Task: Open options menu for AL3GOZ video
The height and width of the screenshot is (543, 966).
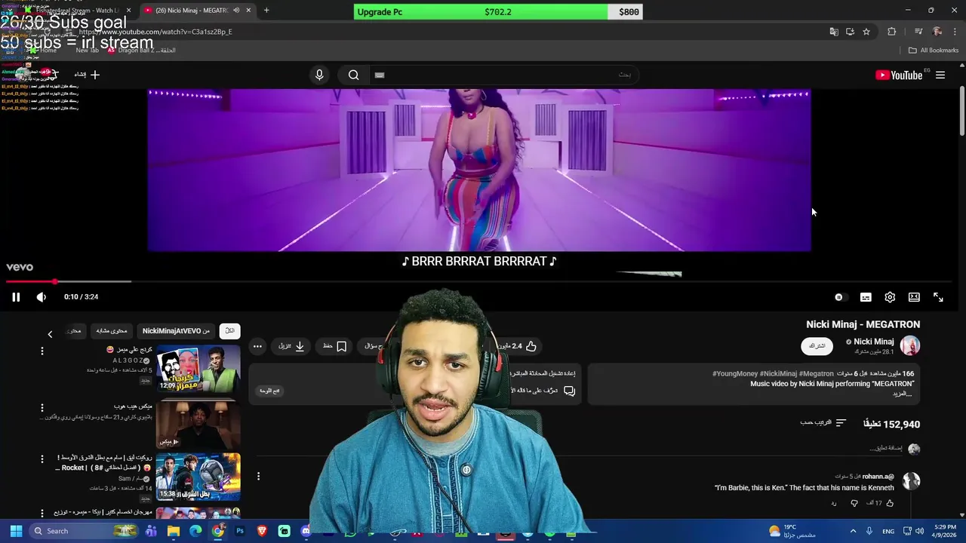Action: coord(42,351)
